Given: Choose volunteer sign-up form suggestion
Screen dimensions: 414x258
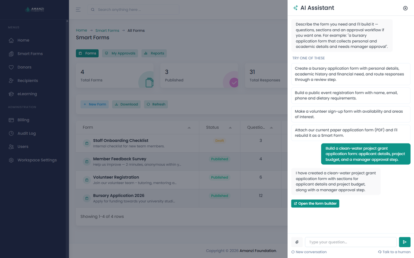Looking at the screenshot, I should pyautogui.click(x=351, y=114).
